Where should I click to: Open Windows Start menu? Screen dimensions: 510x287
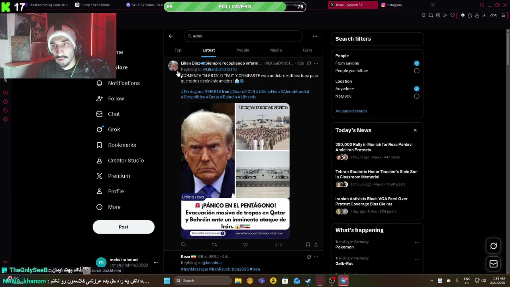[x=167, y=281]
